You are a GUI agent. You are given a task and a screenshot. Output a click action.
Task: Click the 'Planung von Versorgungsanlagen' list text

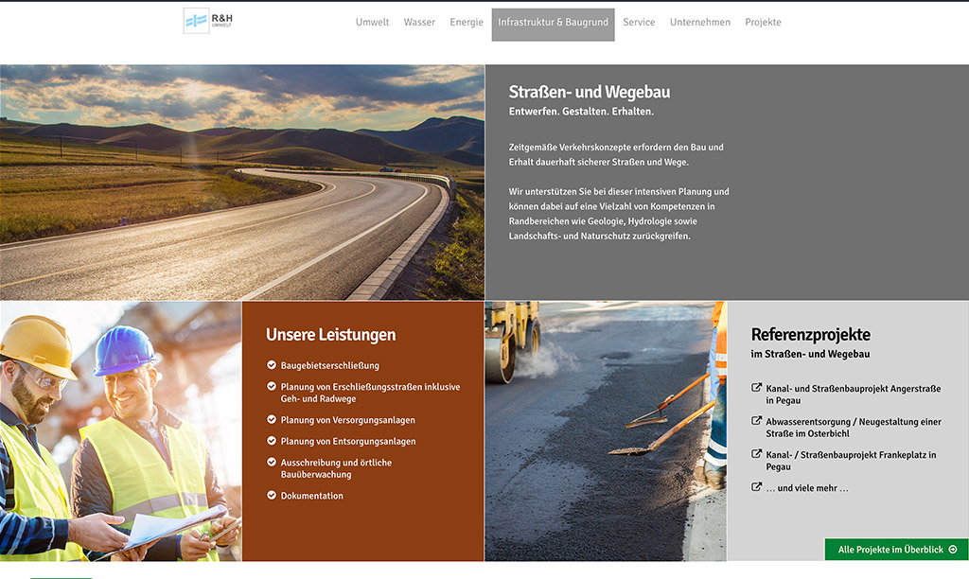tap(348, 420)
